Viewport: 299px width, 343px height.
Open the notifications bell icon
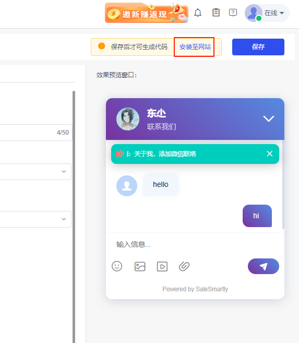point(198,13)
